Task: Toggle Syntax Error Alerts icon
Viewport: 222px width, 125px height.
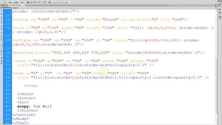Action: (1, 41)
